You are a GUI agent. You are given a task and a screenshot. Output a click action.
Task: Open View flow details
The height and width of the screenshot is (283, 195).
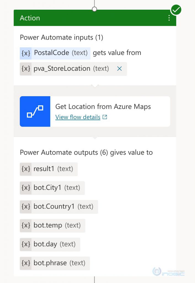point(78,117)
